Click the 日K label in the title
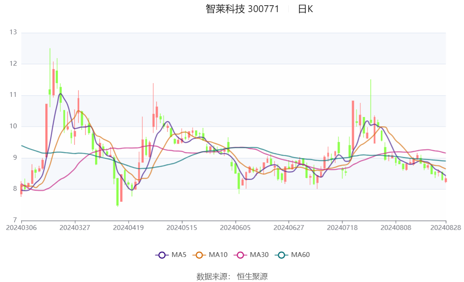 click(305, 9)
